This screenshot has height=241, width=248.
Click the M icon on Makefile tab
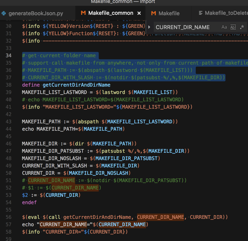pyautogui.click(x=153, y=13)
